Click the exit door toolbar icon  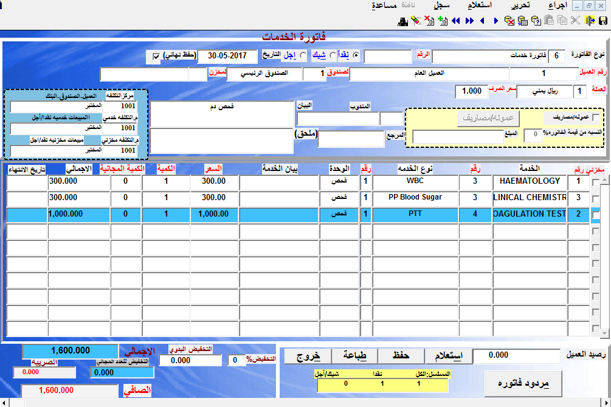[589, 21]
